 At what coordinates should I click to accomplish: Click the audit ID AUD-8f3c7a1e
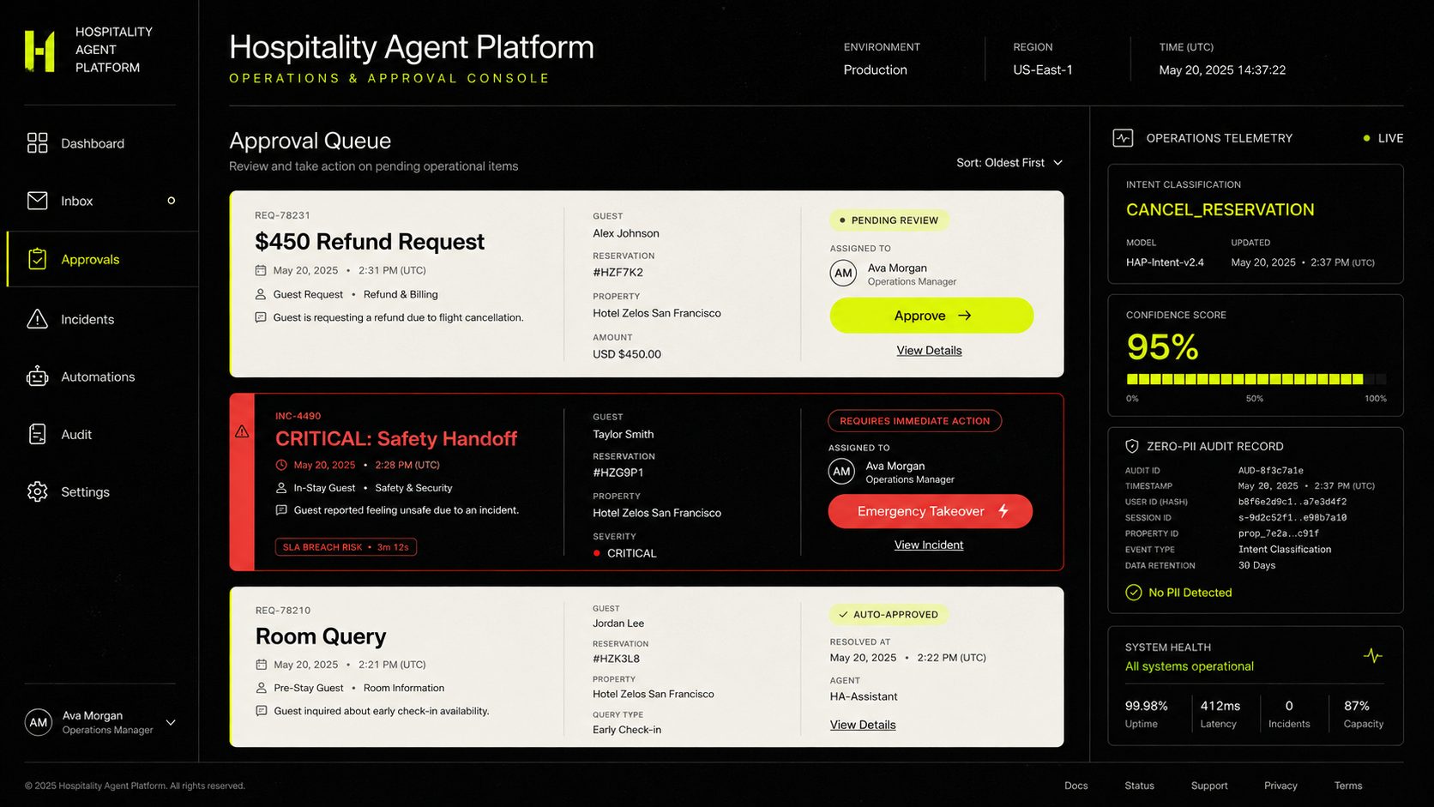point(1271,470)
